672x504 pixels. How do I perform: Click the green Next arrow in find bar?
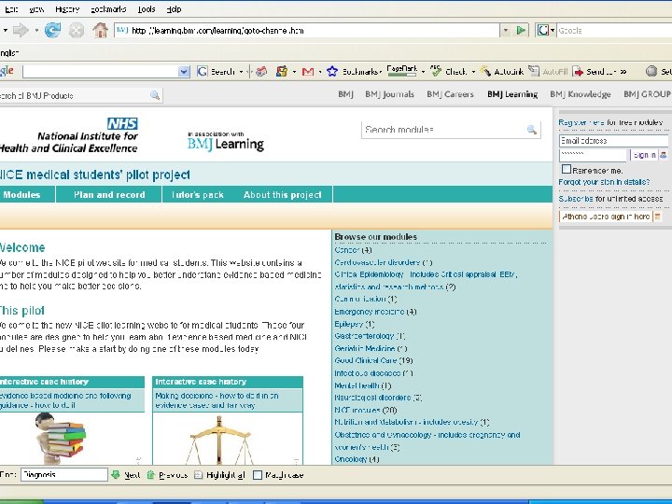[116, 474]
